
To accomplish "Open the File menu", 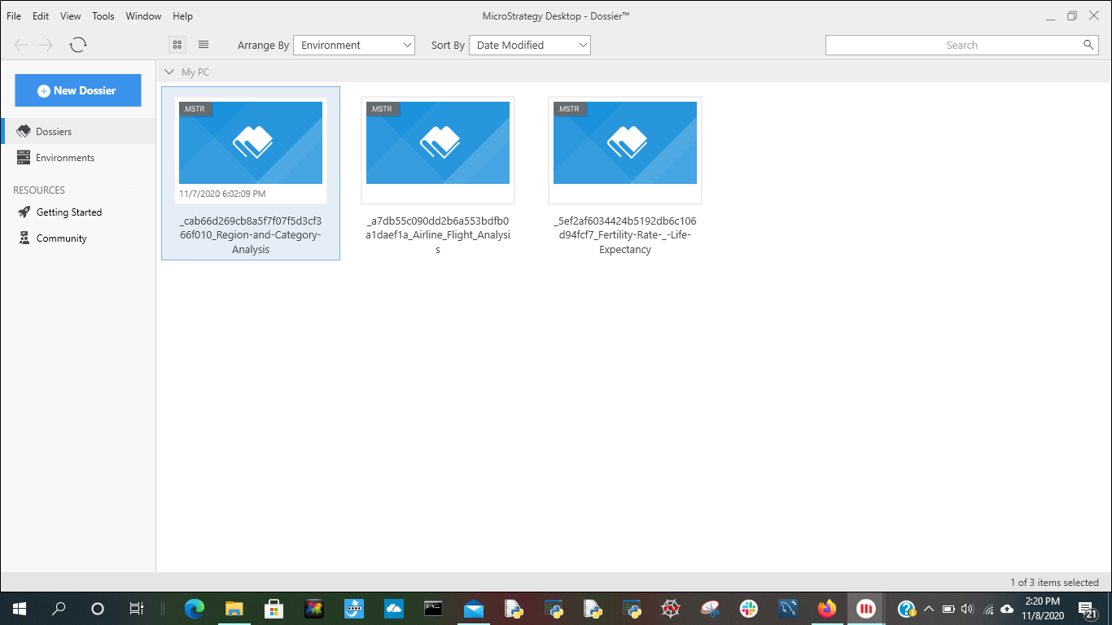I will [x=14, y=16].
